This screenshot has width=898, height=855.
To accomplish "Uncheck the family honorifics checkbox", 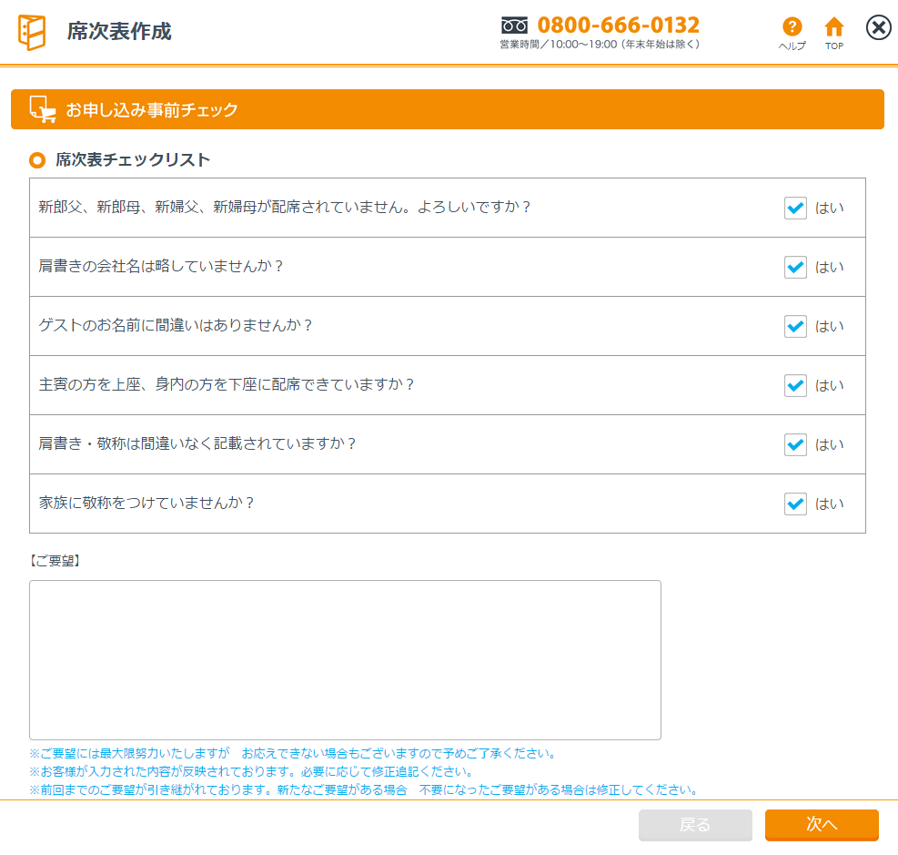I will [x=795, y=504].
